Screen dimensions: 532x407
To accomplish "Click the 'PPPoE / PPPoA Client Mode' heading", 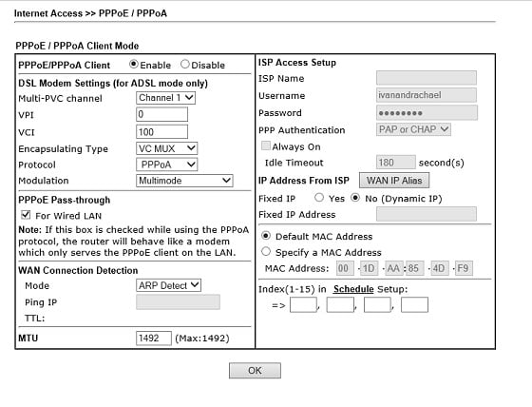I will point(77,46).
